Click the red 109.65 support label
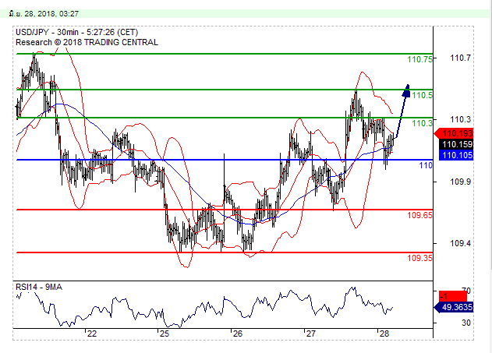Viewport: 492px width, 353px height. [419, 215]
